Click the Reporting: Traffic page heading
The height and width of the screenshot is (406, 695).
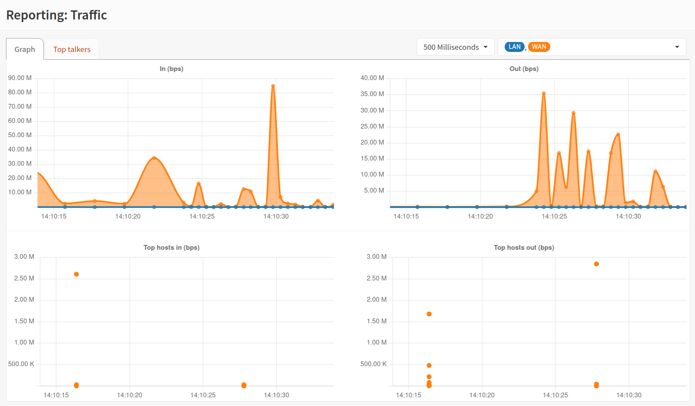56,15
